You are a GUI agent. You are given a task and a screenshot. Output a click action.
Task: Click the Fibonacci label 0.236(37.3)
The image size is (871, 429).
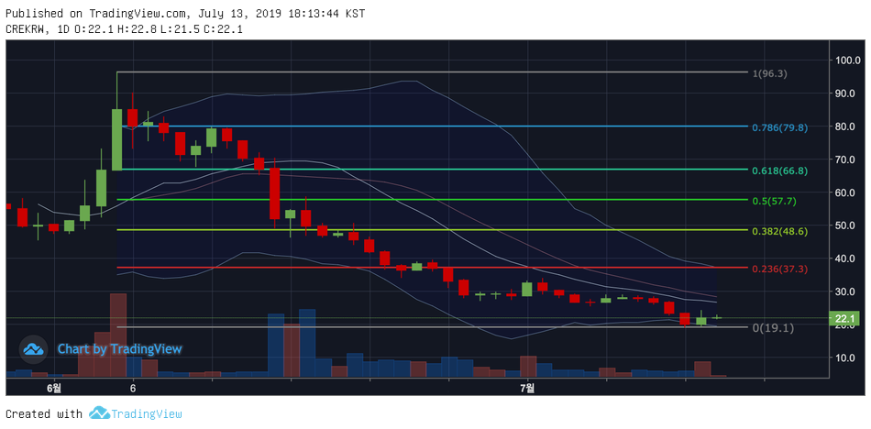[x=780, y=269]
